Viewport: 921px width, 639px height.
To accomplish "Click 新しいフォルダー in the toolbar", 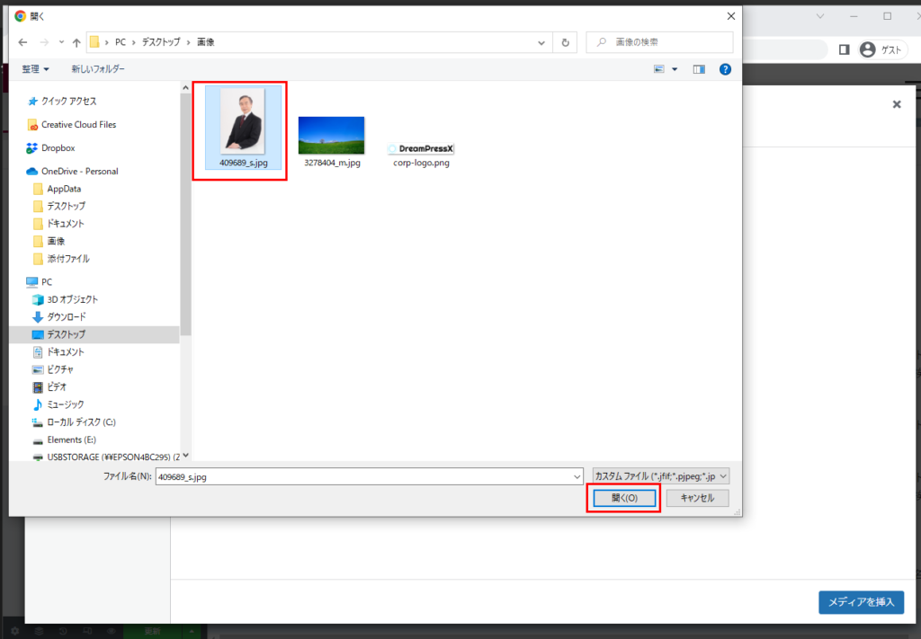I will pyautogui.click(x=98, y=69).
